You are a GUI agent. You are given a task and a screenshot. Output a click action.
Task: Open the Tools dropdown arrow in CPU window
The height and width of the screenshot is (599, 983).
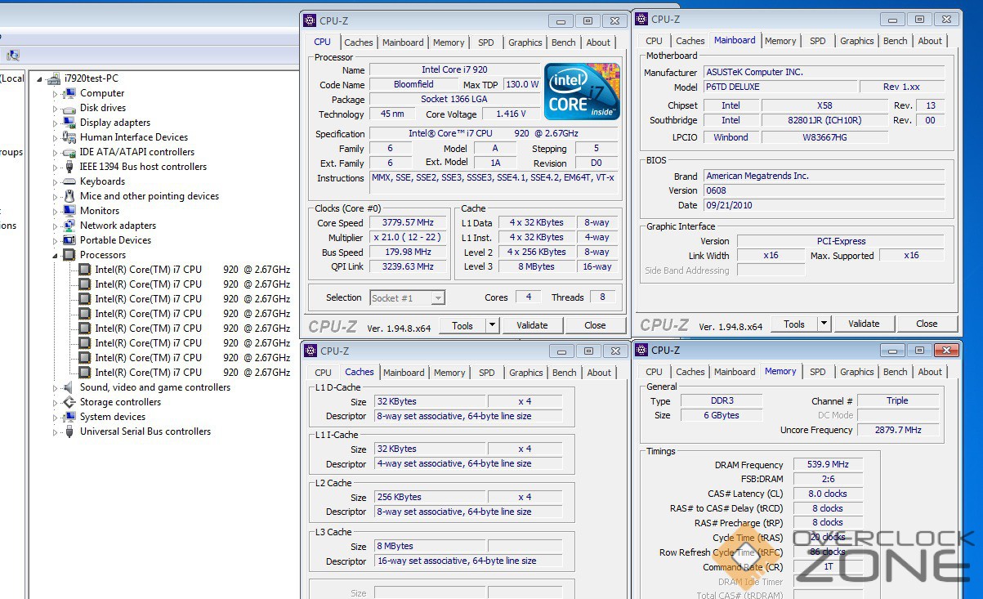[492, 325]
